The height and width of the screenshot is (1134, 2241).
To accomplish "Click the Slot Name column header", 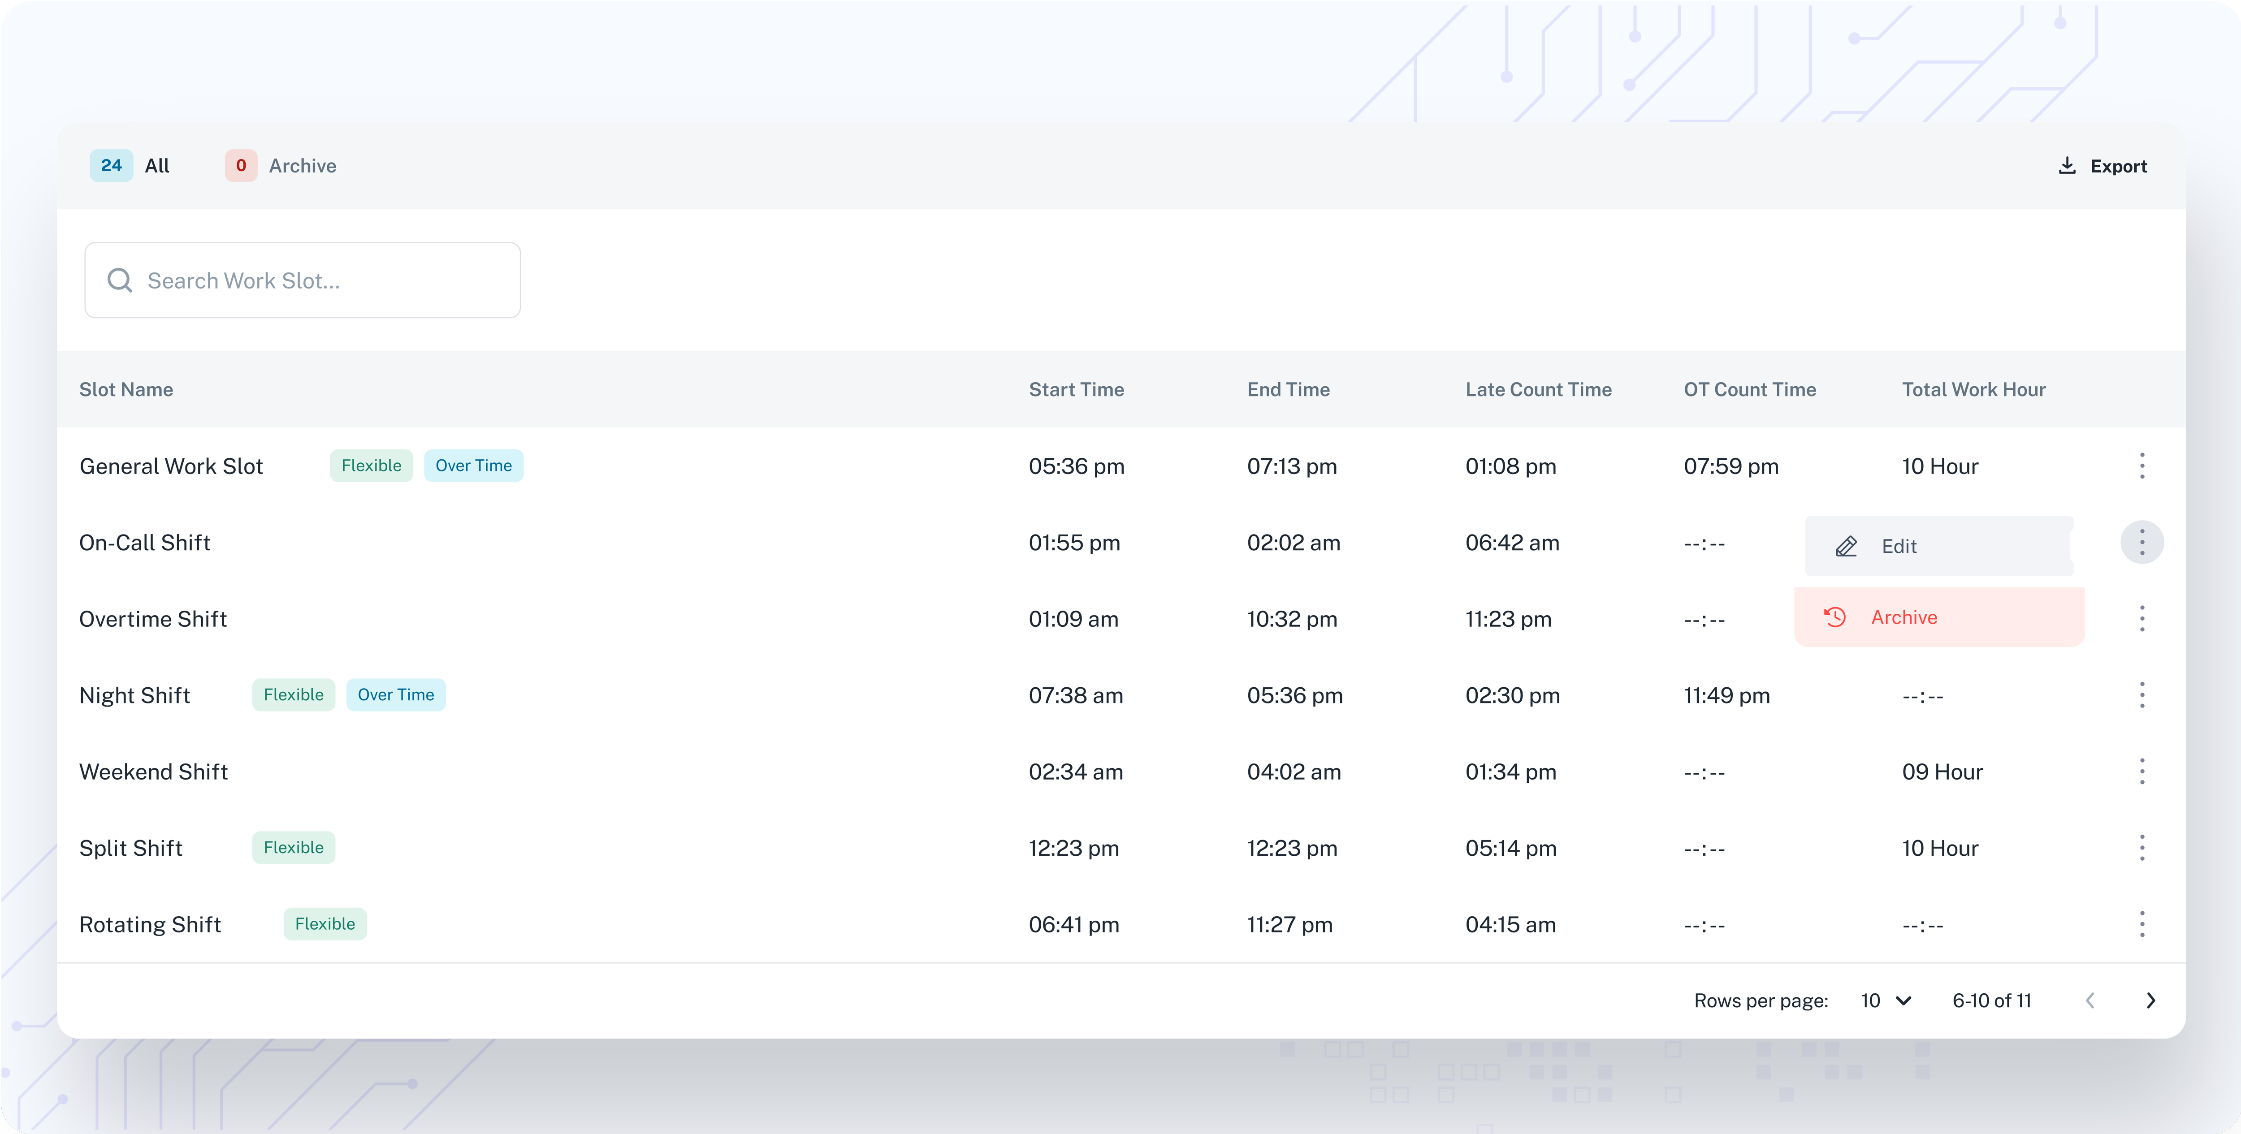I will click(x=126, y=390).
